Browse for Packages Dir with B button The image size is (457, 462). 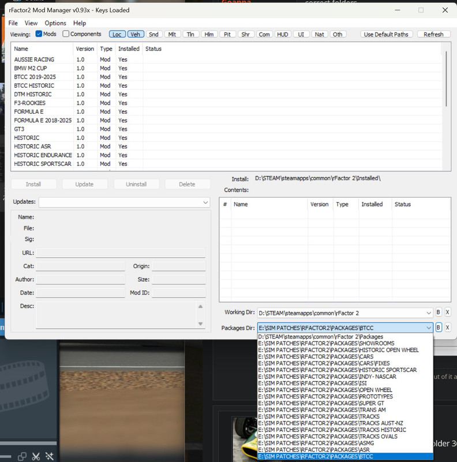pos(438,327)
